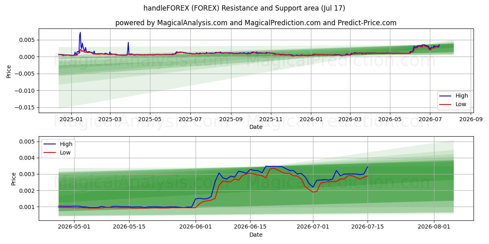Click 'Low' in the top chart legend
This screenshot has height=244, width=489.
461,104
